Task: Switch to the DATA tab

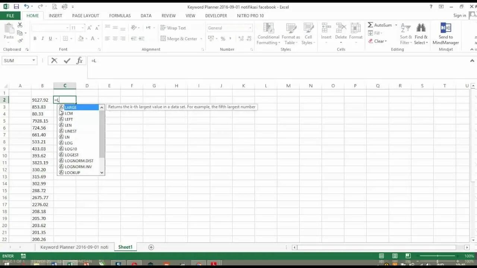Action: point(146,16)
